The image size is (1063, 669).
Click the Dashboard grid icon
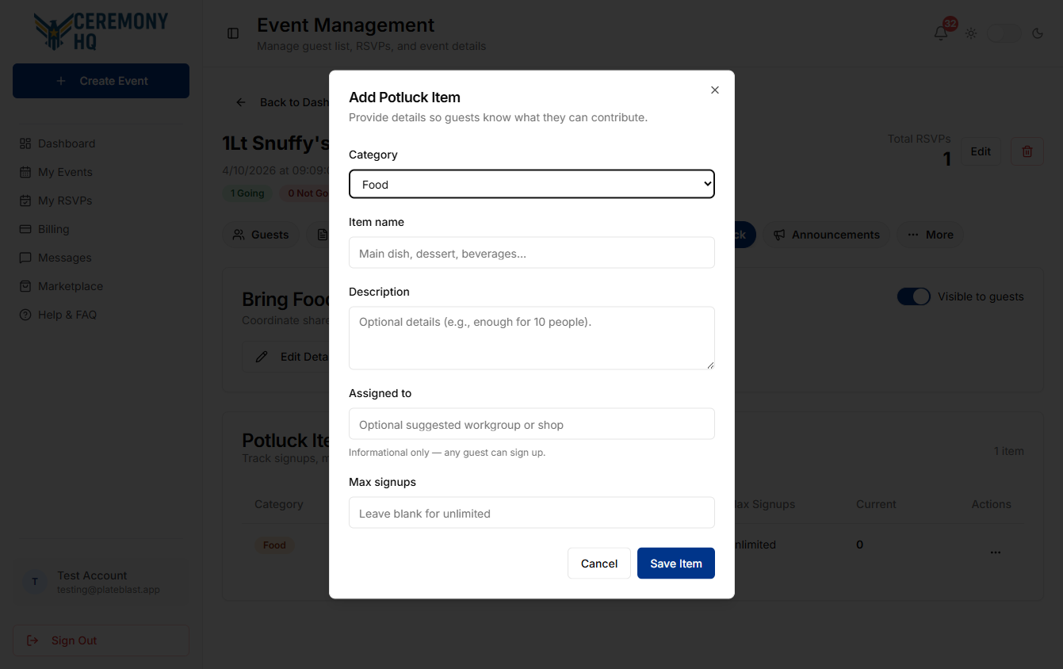pyautogui.click(x=25, y=143)
